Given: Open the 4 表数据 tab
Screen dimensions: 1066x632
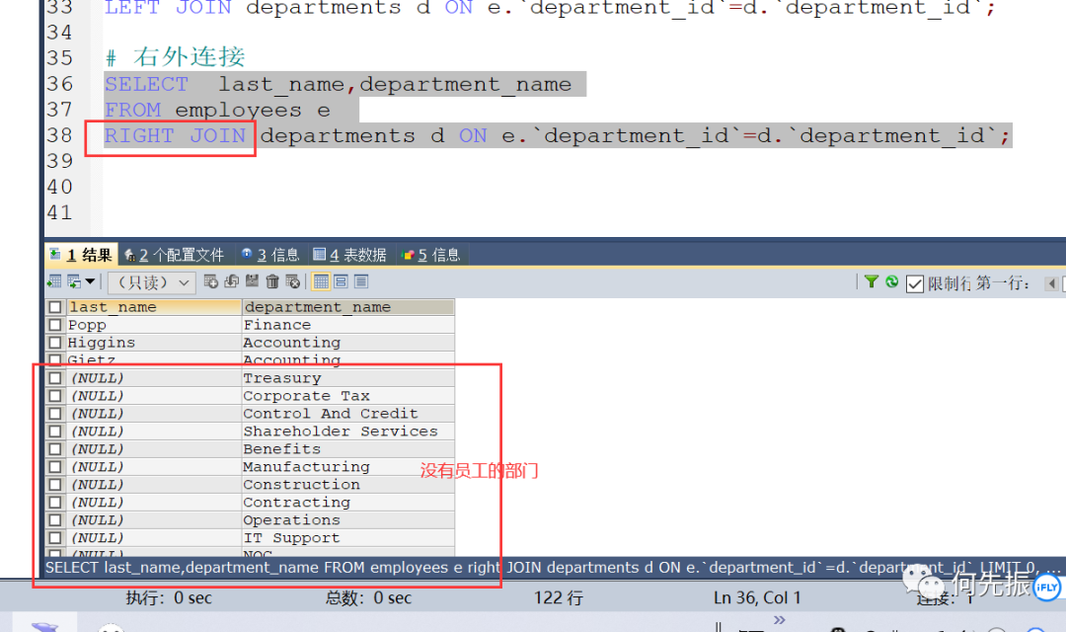Looking at the screenshot, I should (x=349, y=255).
